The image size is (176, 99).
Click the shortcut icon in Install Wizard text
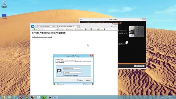click(x=127, y=42)
